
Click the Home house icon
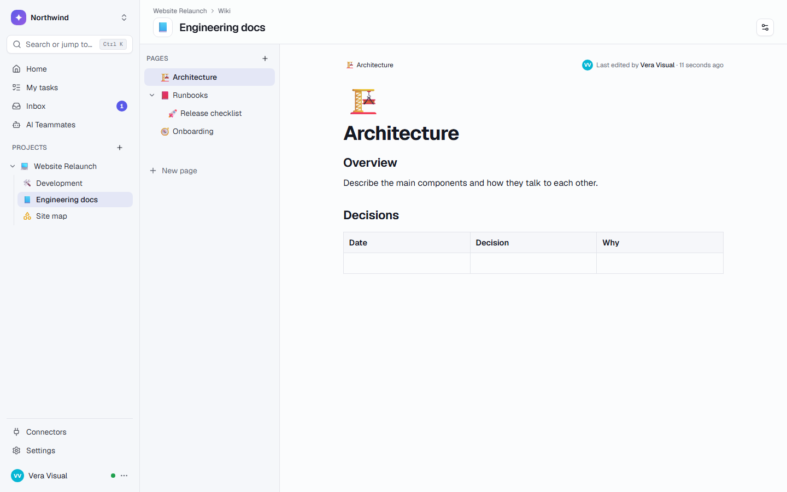16,69
